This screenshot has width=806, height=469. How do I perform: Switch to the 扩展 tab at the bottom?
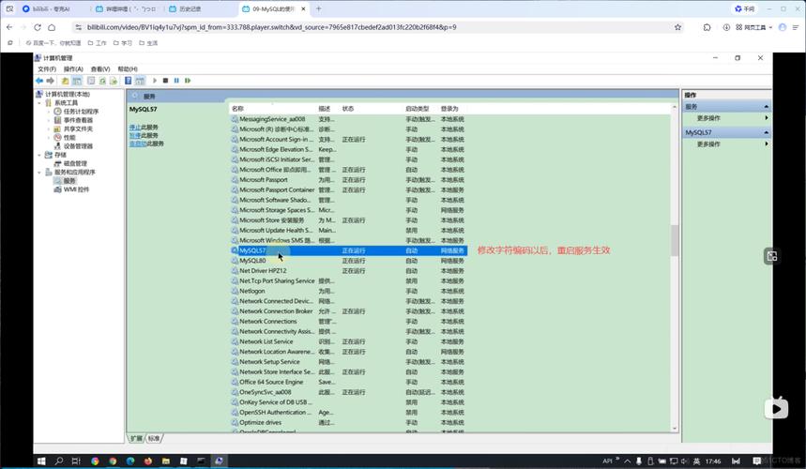(x=136, y=438)
